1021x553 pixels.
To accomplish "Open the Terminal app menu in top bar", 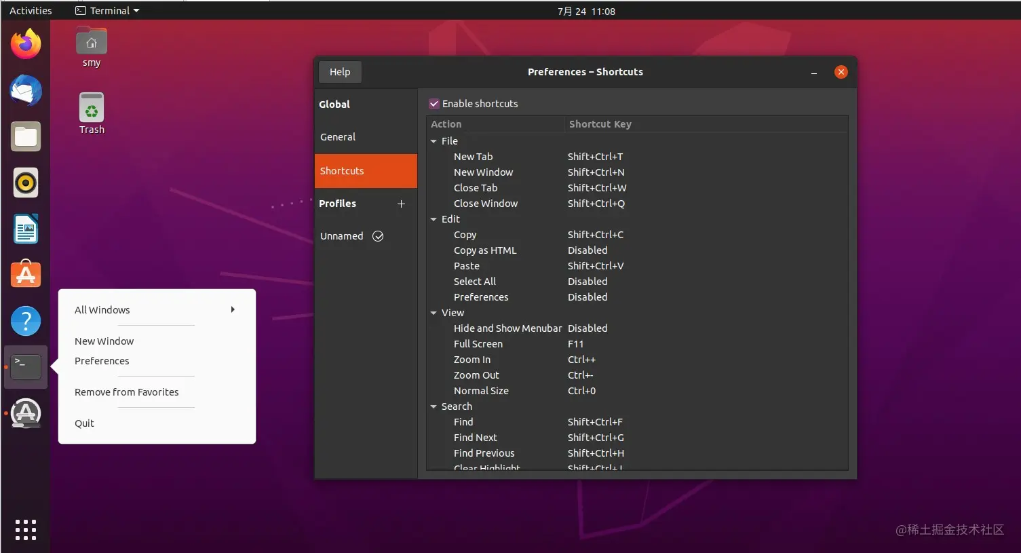I will [107, 11].
